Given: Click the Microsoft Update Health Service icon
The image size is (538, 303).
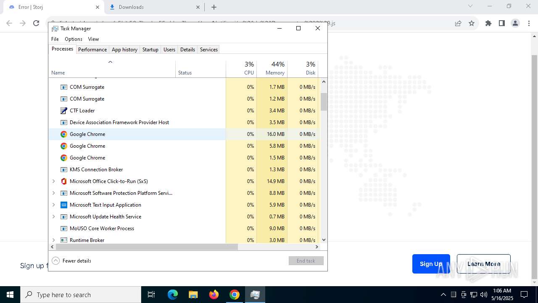Looking at the screenshot, I should [64, 217].
